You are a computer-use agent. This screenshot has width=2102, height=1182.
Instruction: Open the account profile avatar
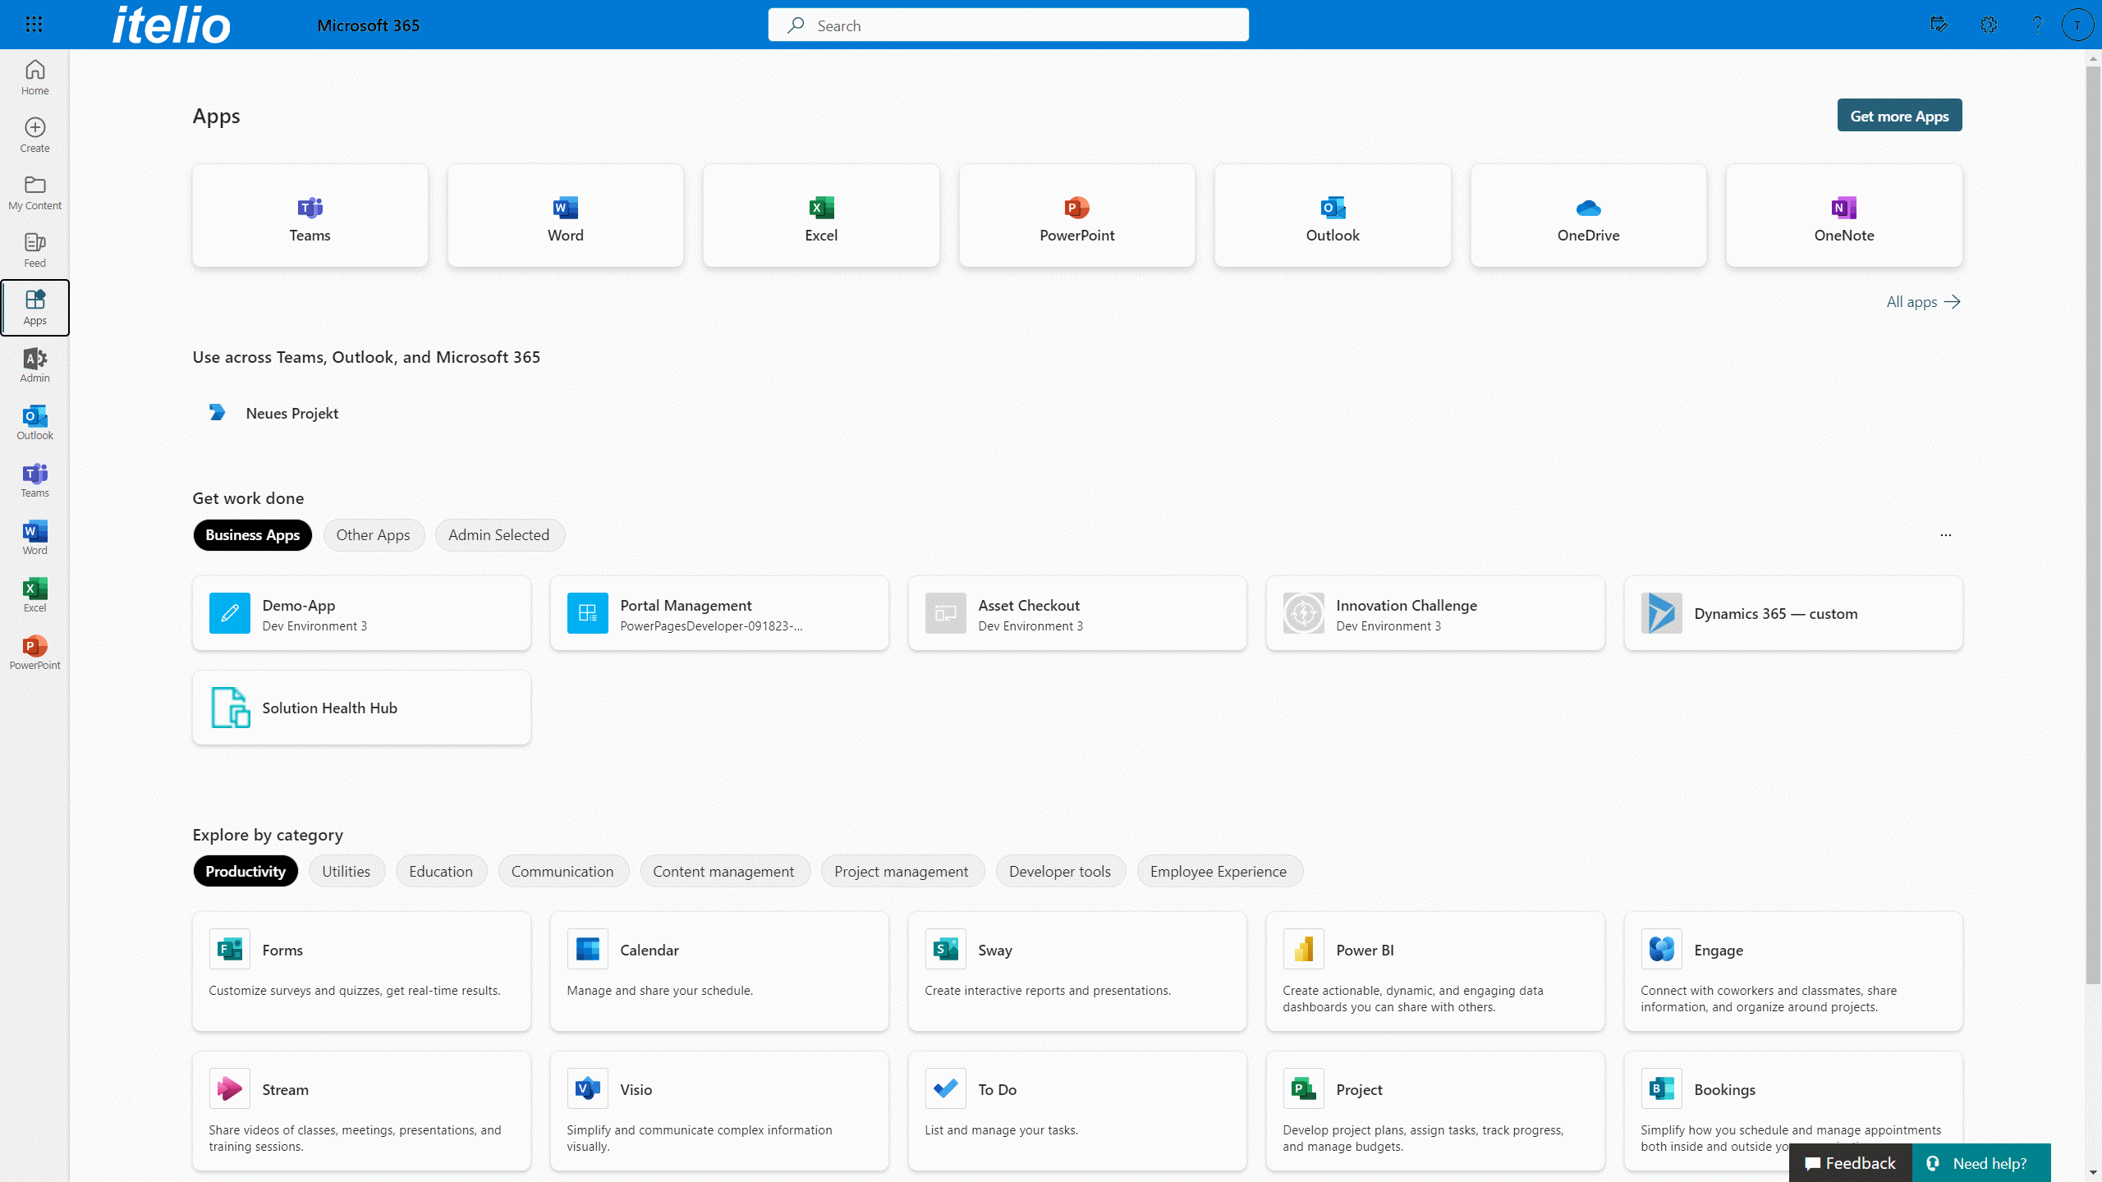[x=2077, y=25]
